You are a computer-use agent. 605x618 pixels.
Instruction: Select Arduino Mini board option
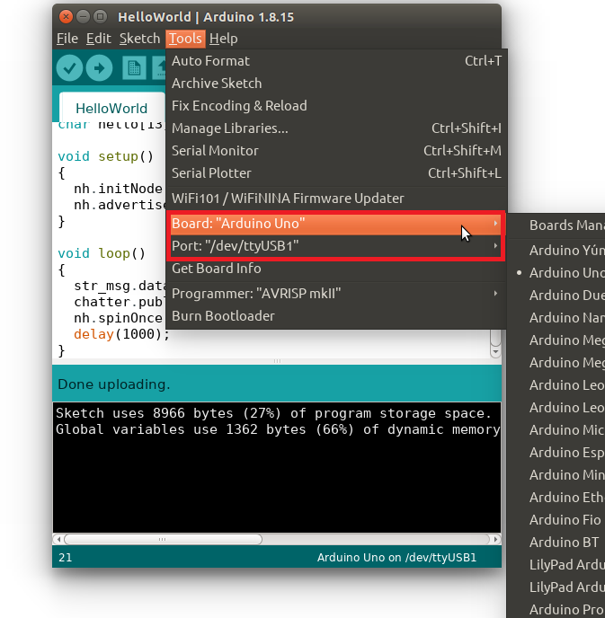[556, 475]
